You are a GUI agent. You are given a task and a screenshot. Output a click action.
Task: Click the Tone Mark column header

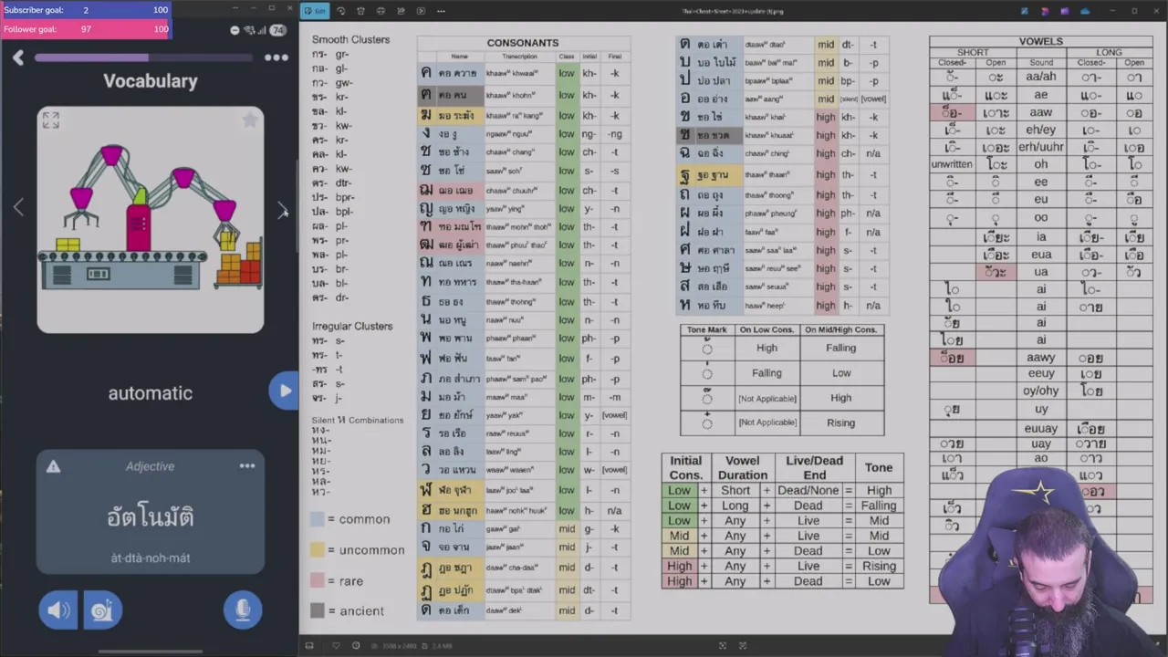707,329
